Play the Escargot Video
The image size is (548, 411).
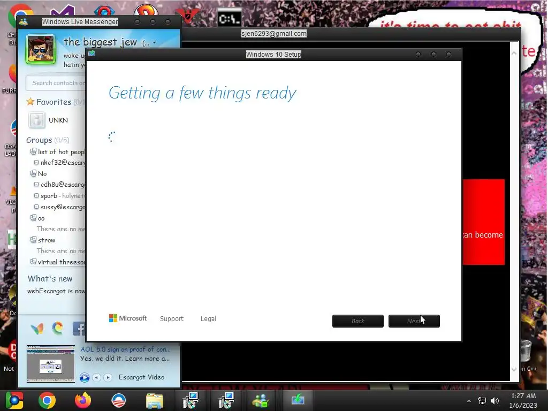[84, 377]
